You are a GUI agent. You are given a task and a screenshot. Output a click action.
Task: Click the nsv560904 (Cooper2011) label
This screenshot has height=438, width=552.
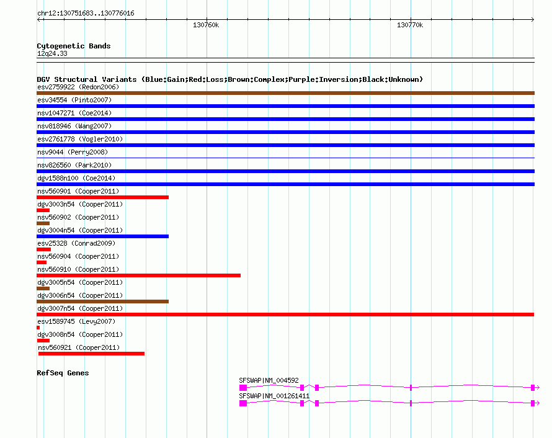pyautogui.click(x=78, y=256)
